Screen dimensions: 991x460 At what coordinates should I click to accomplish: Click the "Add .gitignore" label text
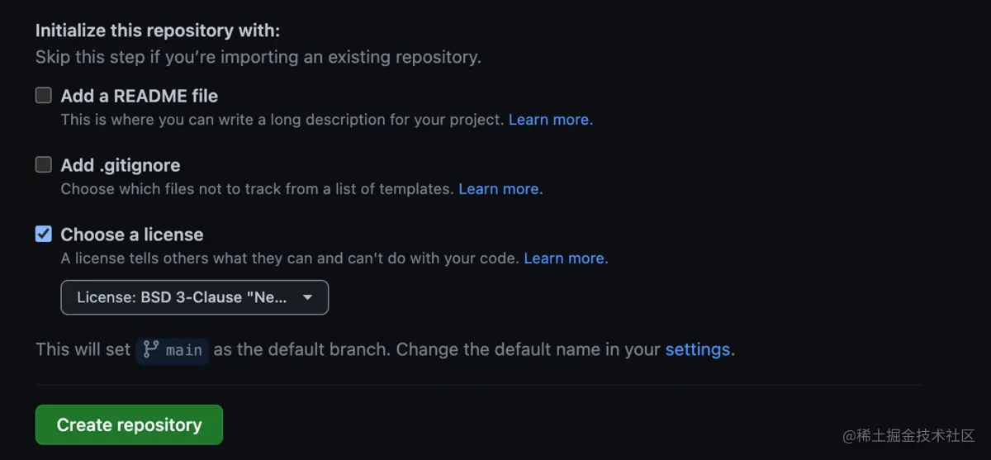tap(120, 165)
